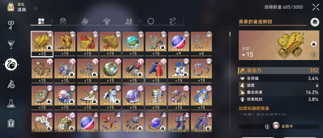Filter relics by hands glove icon
This screenshot has height=138, width=323.
click(85, 21)
